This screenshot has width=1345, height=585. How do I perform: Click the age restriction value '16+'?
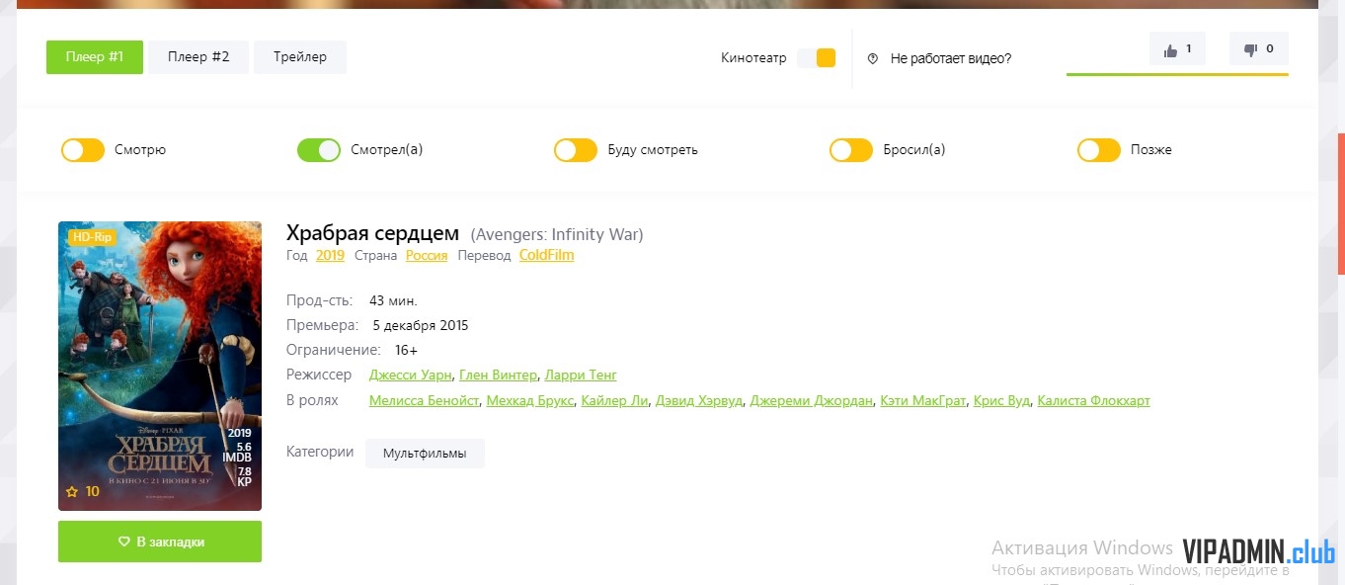point(406,350)
